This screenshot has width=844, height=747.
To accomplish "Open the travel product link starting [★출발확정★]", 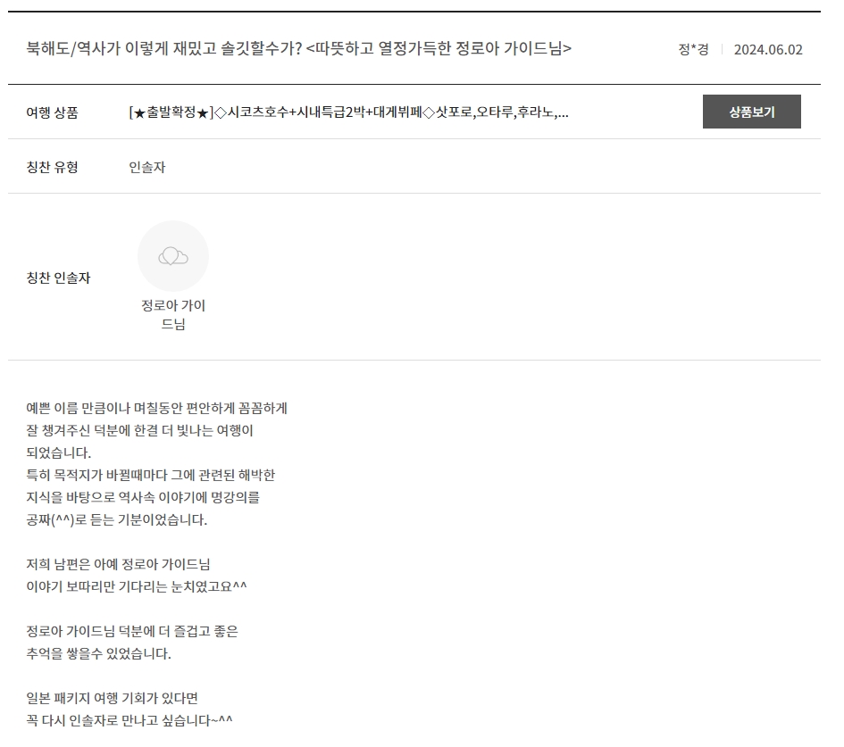I will point(349,112).
